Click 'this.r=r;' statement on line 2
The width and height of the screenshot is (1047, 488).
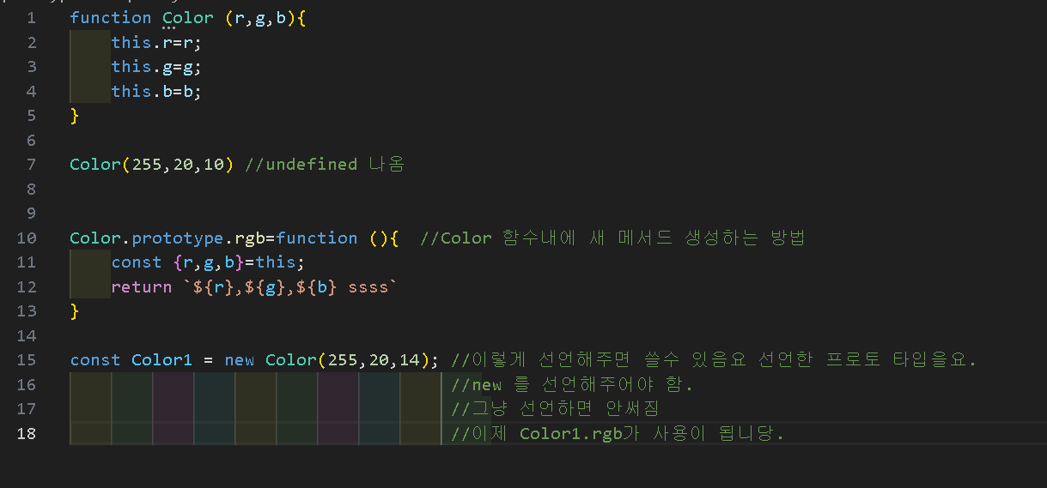click(x=156, y=42)
